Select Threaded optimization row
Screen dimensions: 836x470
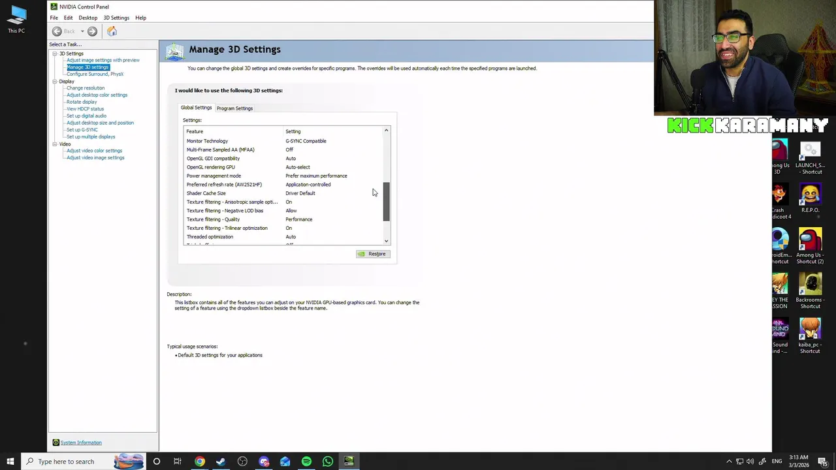point(283,237)
